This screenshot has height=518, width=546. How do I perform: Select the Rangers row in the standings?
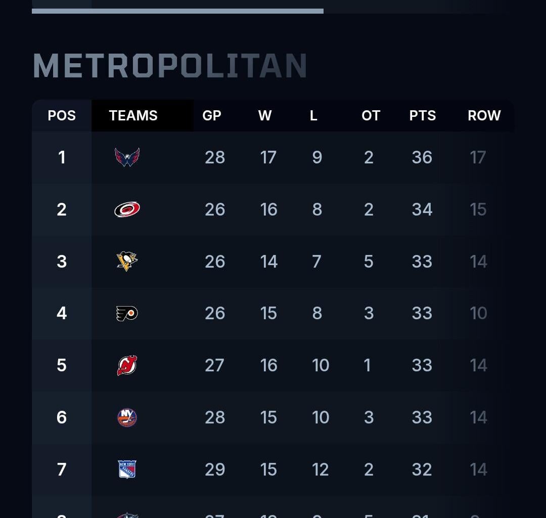point(273,469)
